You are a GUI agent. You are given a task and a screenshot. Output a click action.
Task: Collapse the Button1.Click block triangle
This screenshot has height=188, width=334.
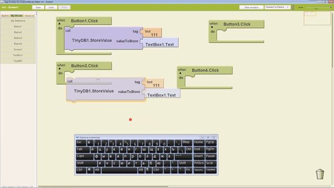[59, 23]
